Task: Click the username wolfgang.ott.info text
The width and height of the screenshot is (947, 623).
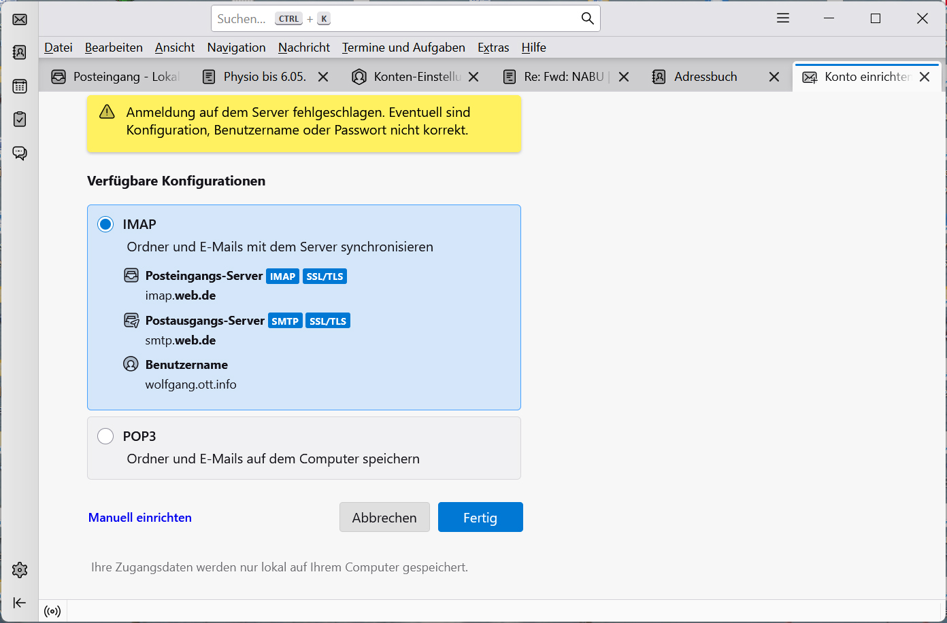Action: click(191, 385)
